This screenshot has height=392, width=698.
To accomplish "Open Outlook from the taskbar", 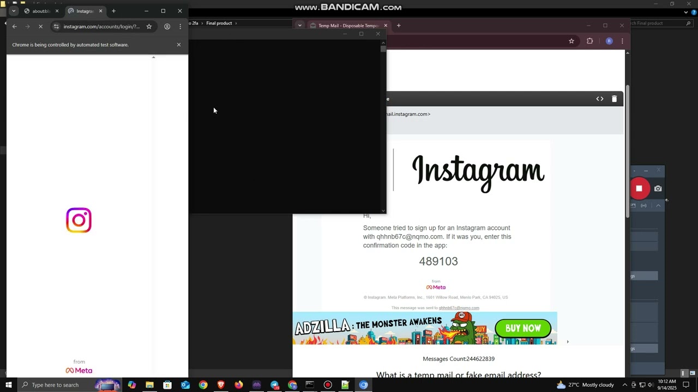I will point(185,385).
